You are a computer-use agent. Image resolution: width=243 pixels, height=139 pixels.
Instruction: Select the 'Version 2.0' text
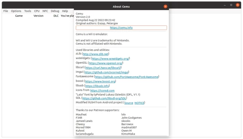[83, 17]
